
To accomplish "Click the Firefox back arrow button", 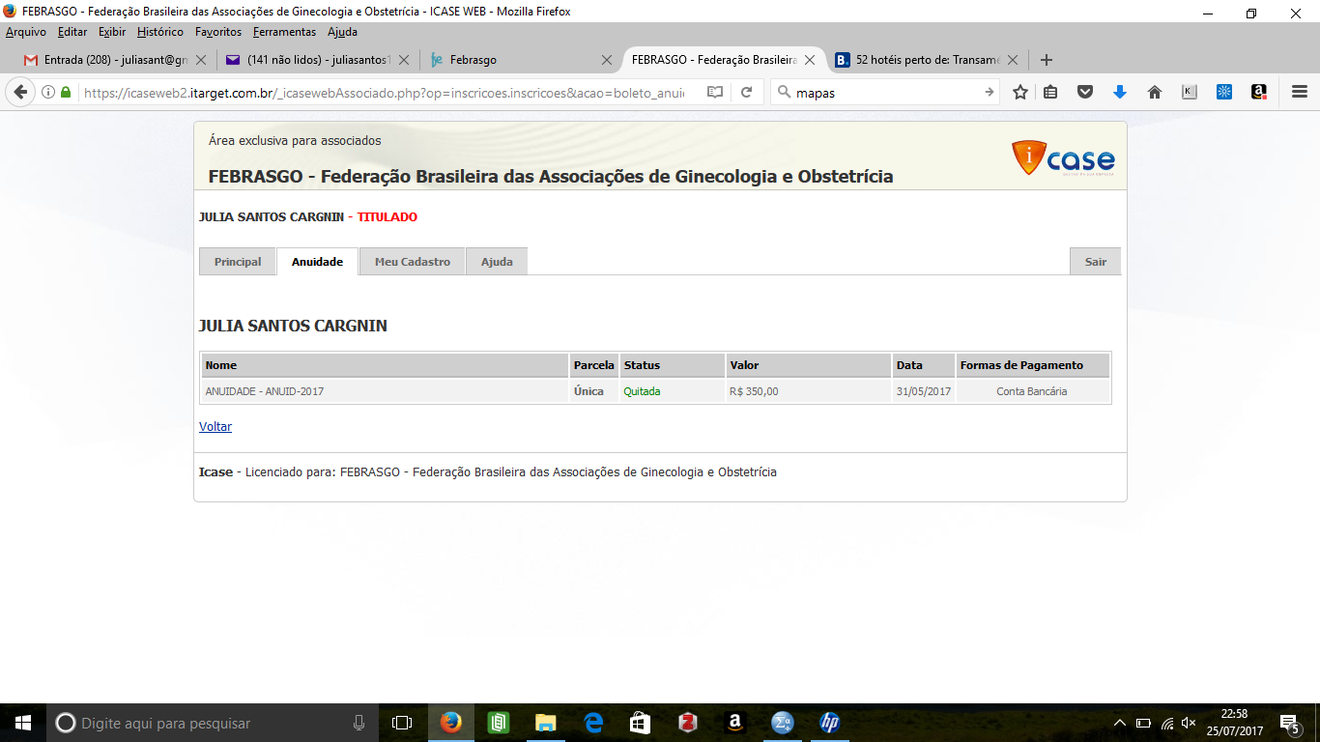I will 20,93.
